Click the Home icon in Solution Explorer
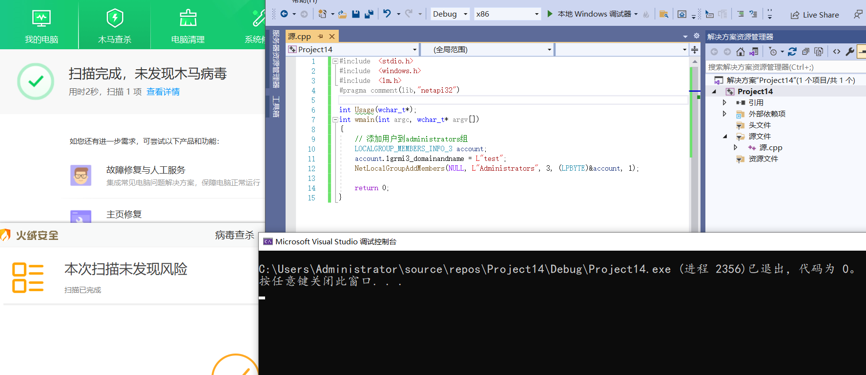866x375 pixels. [x=741, y=52]
